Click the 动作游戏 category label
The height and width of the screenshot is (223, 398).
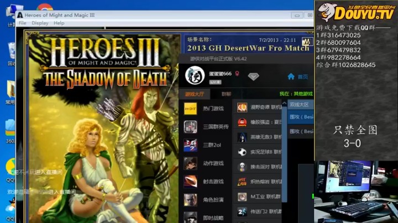coord(213,163)
